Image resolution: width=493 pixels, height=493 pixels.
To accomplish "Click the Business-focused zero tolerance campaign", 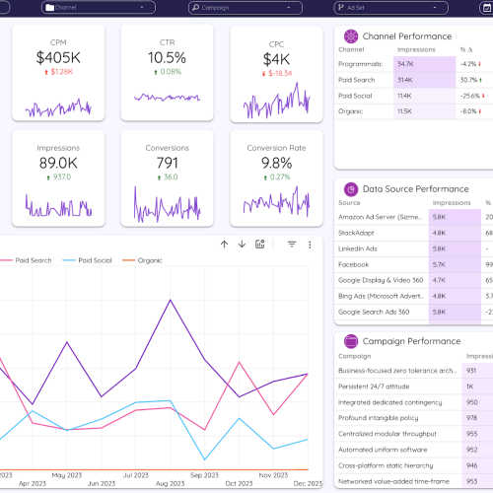I will point(413,371).
